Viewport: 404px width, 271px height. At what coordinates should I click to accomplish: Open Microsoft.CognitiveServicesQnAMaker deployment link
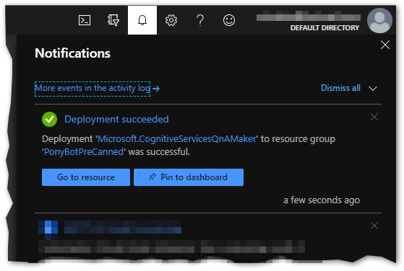[x=177, y=139]
